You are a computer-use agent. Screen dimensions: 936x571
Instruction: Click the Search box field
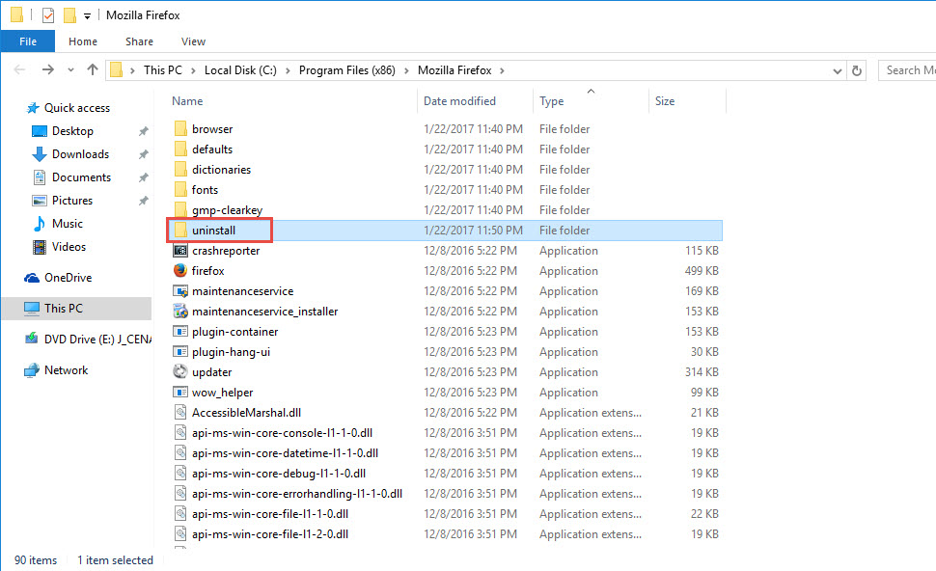[907, 70]
